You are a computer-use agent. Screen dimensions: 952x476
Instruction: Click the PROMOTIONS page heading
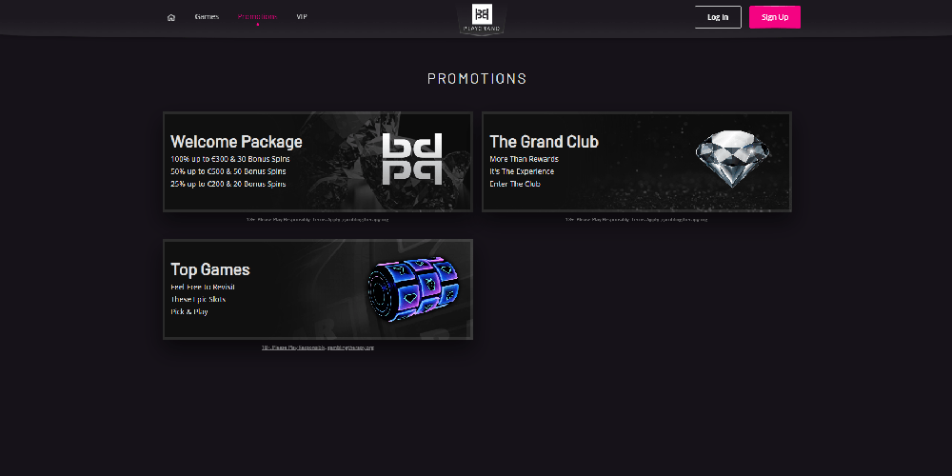(477, 78)
